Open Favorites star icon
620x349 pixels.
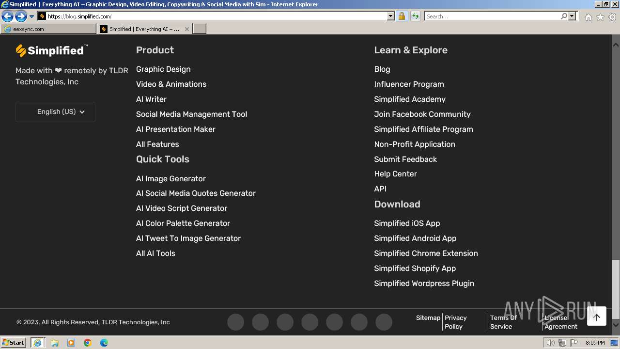(x=600, y=17)
